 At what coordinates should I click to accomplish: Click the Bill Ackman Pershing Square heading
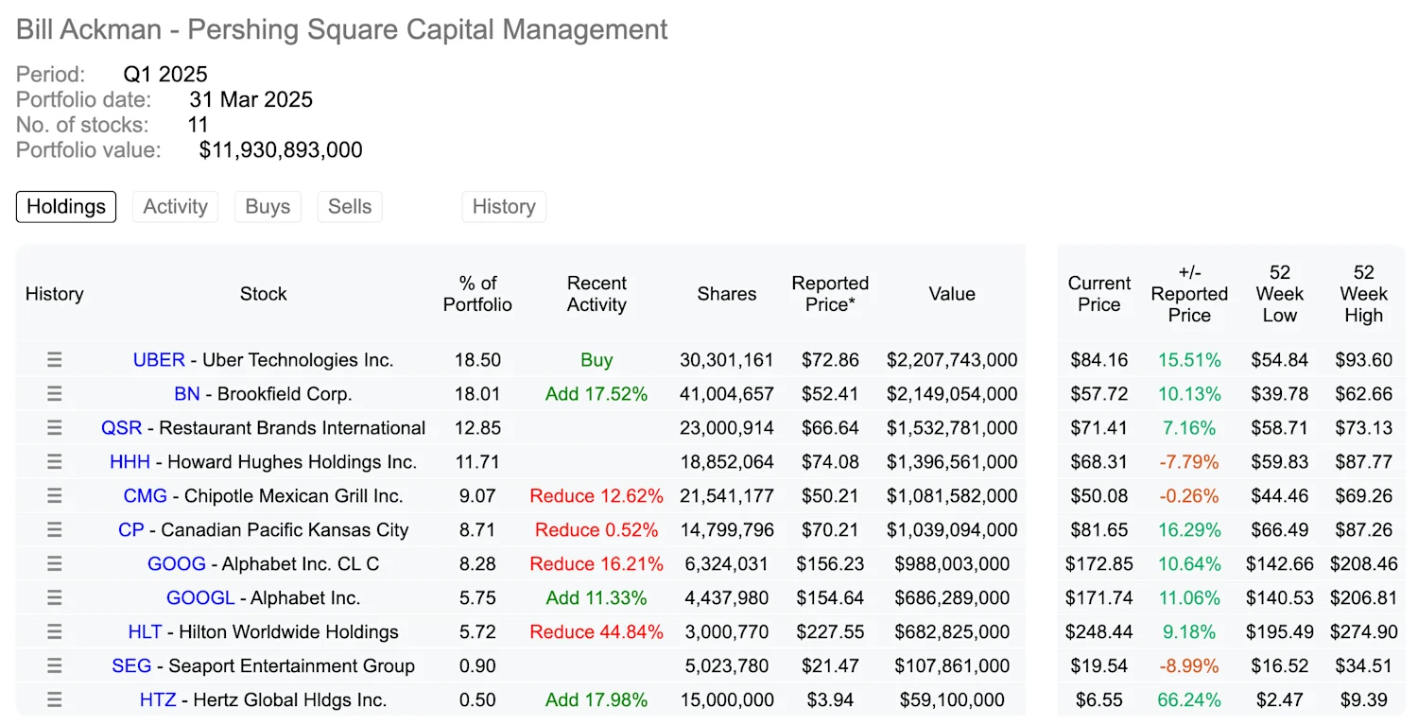[342, 29]
